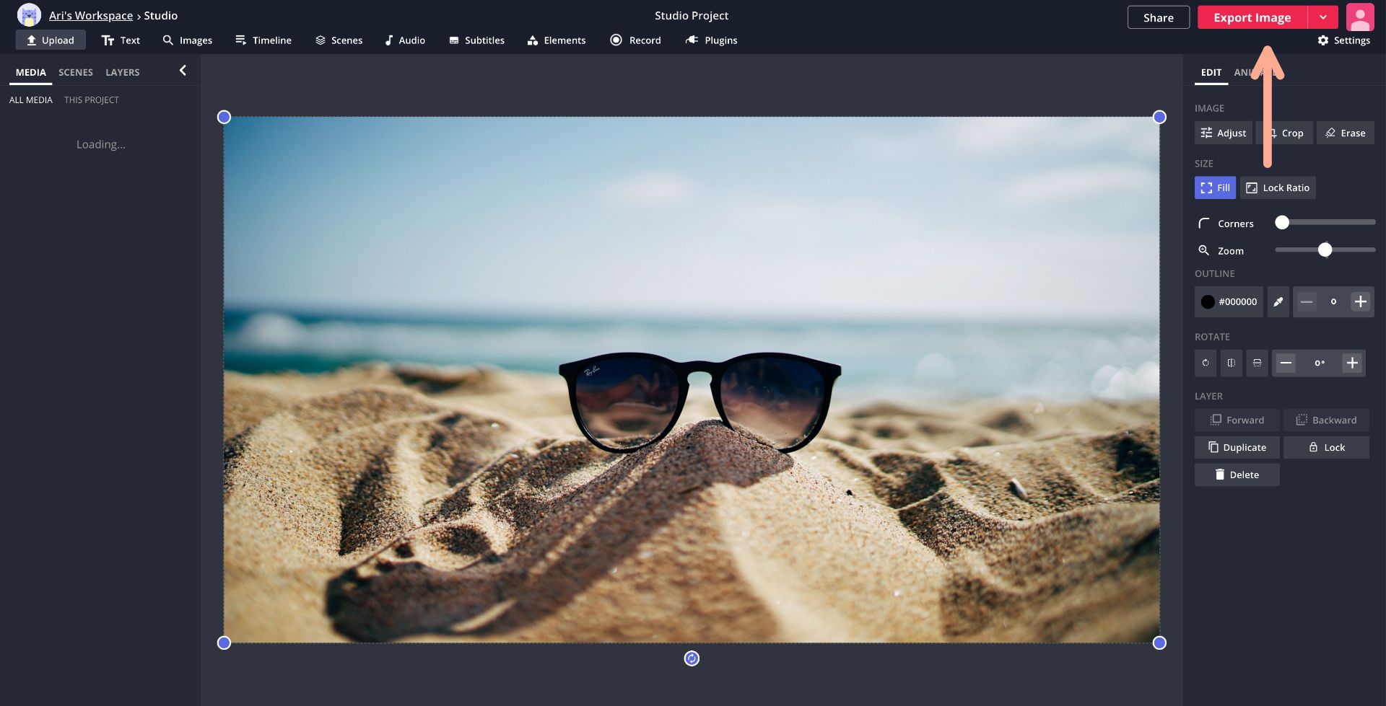The image size is (1386, 706).
Task: Pick outline color with the eyedropper
Action: (x=1278, y=301)
